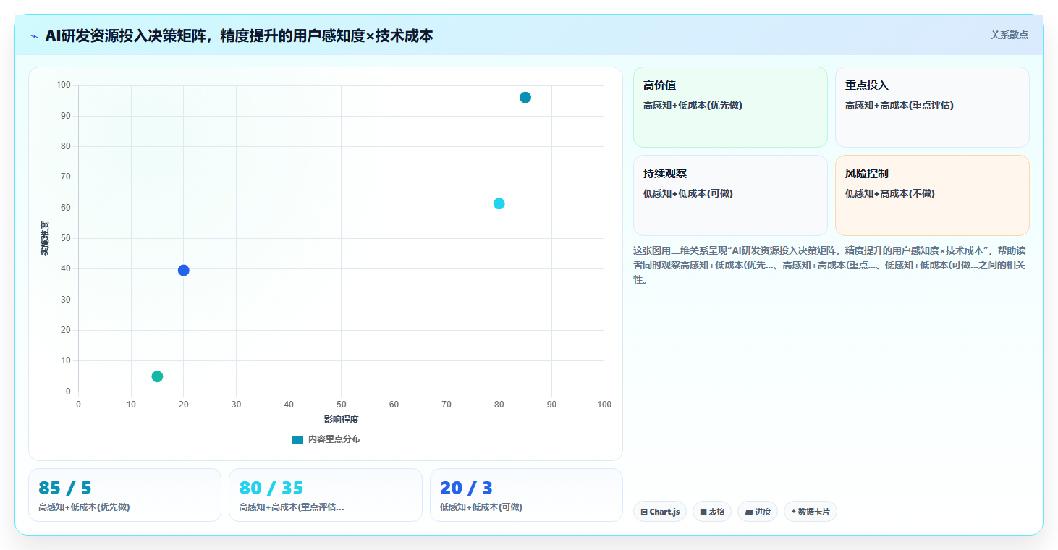Select the dark teal scatter point near 96
The image size is (1058, 550).
[525, 98]
